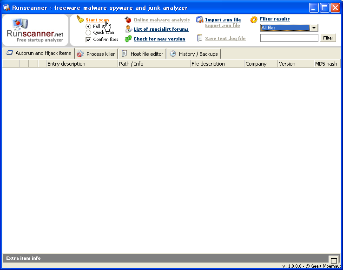The image size is (343, 270).
Task: Click the Host file editor notepad icon
Action: (124, 54)
